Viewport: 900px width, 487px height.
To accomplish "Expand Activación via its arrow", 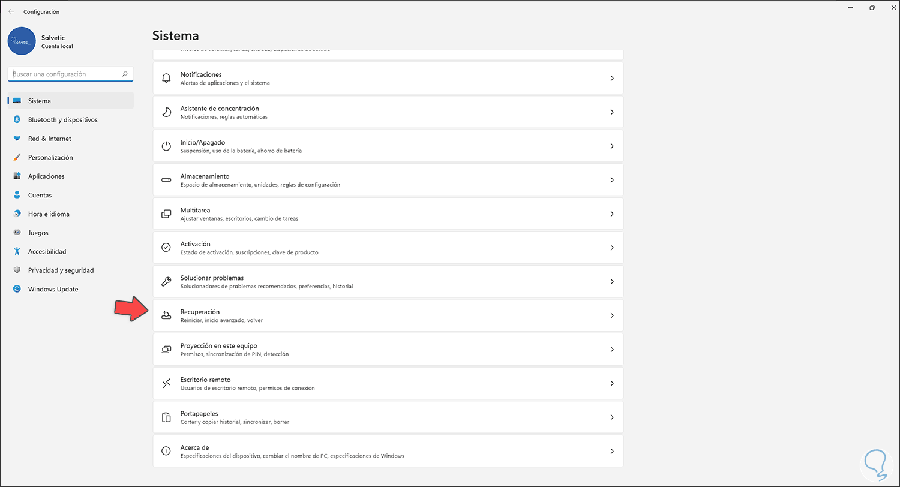I will coord(611,248).
